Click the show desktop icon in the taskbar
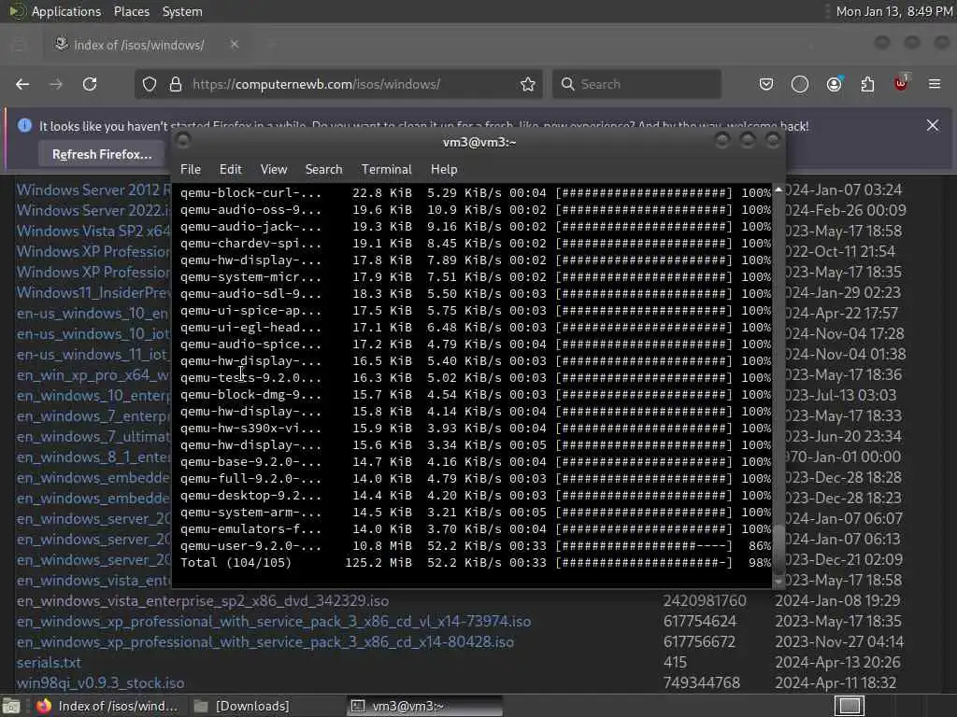Screen dimensions: 957x717 pos(11,706)
